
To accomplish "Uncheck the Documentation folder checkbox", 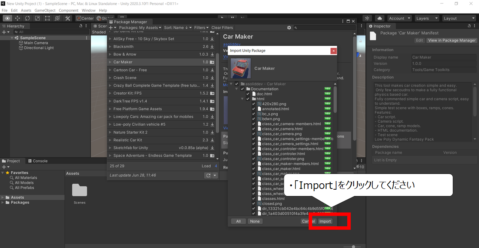I will point(242,89).
